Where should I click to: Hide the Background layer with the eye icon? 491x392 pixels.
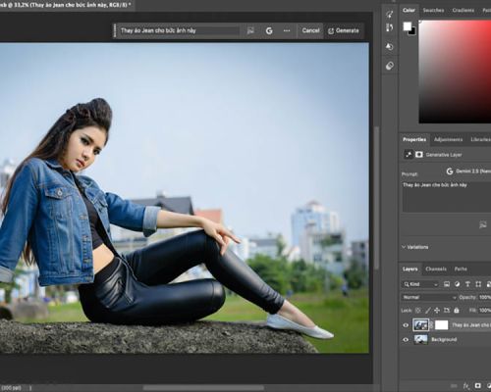point(406,339)
